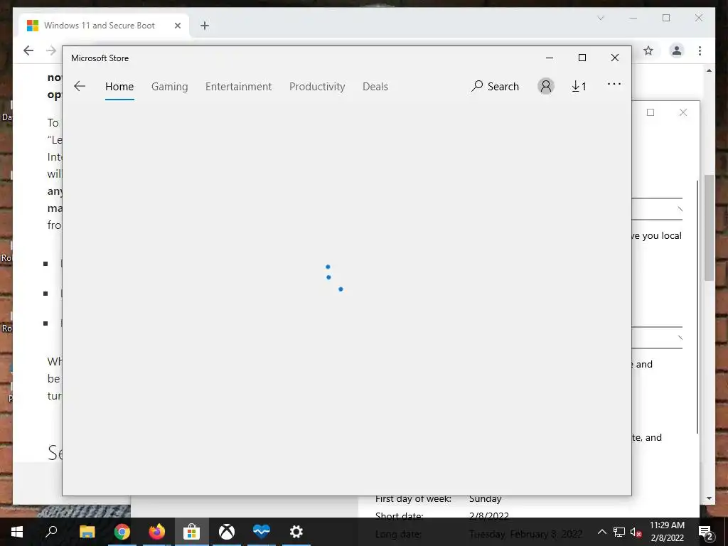Close the Microsoft Store window
This screenshot has height=546, width=728.
[x=615, y=58]
